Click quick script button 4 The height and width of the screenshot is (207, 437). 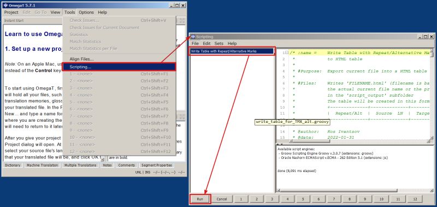pos(288,199)
